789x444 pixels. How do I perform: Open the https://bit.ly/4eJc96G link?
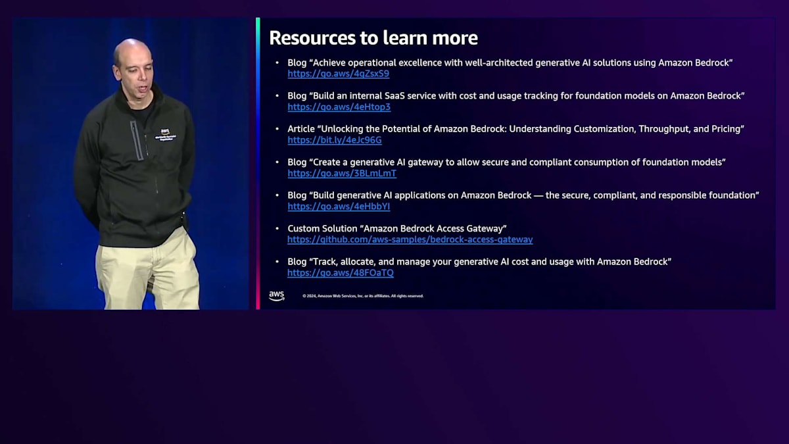click(335, 140)
